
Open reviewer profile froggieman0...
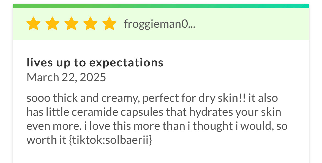point(159,24)
